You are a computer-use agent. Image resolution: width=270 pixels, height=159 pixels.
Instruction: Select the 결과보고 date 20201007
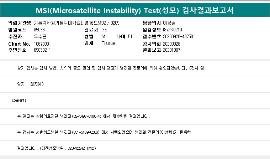(x=172, y=50)
